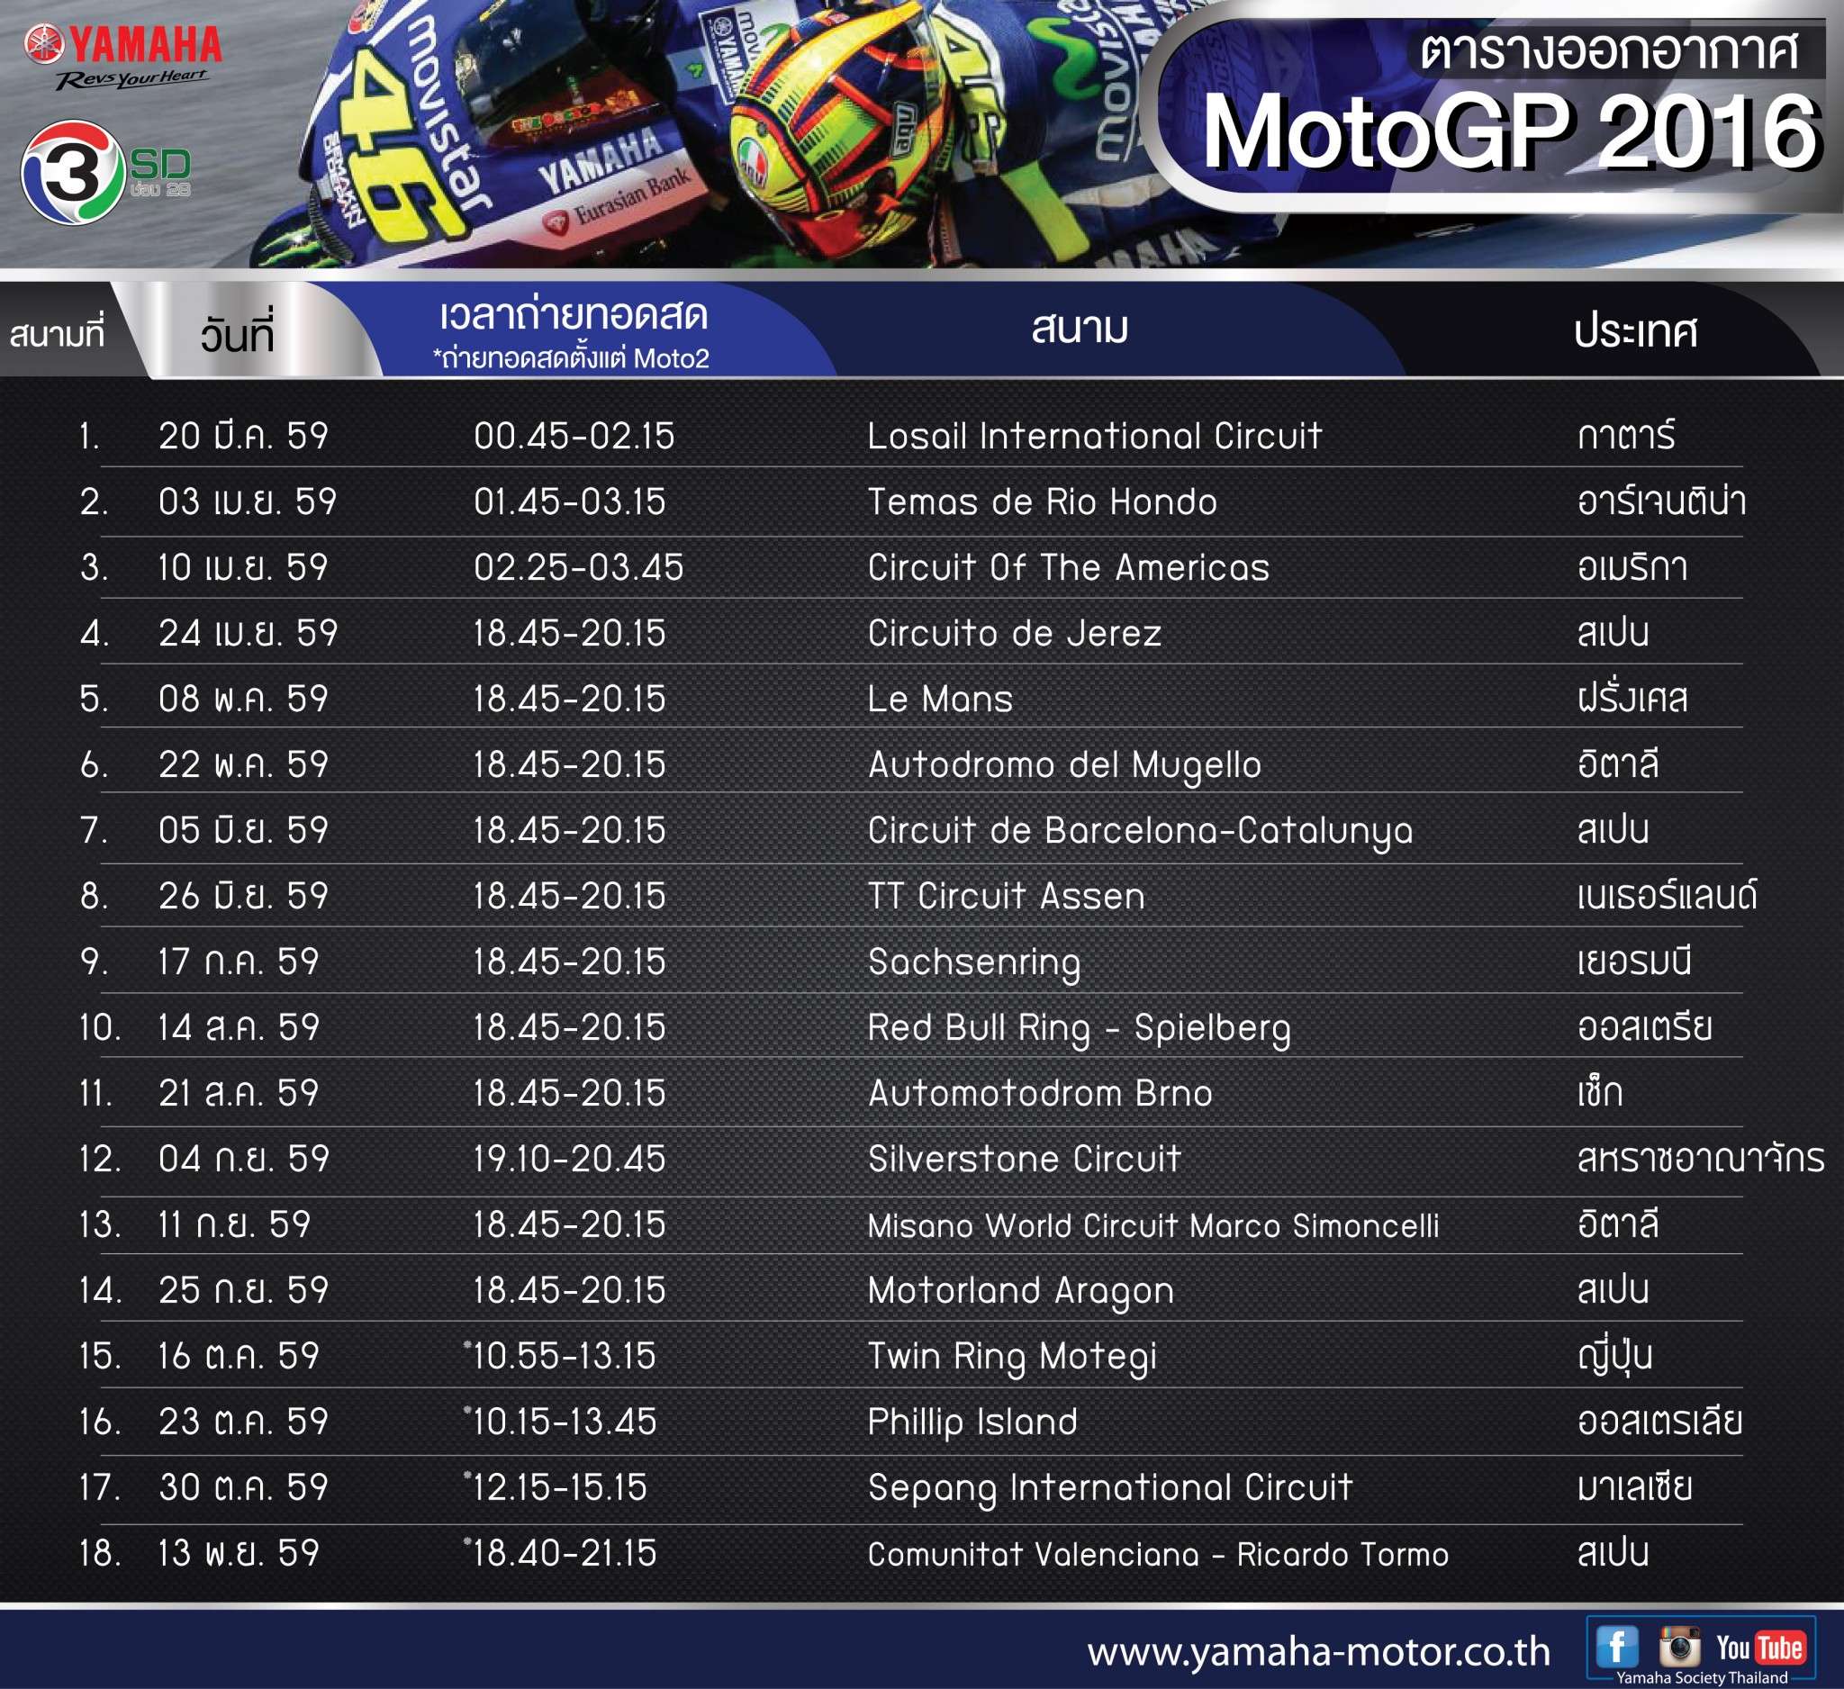The width and height of the screenshot is (1844, 1689).
Task: Click date 21 ส.ค. 59
Action: point(239,1095)
